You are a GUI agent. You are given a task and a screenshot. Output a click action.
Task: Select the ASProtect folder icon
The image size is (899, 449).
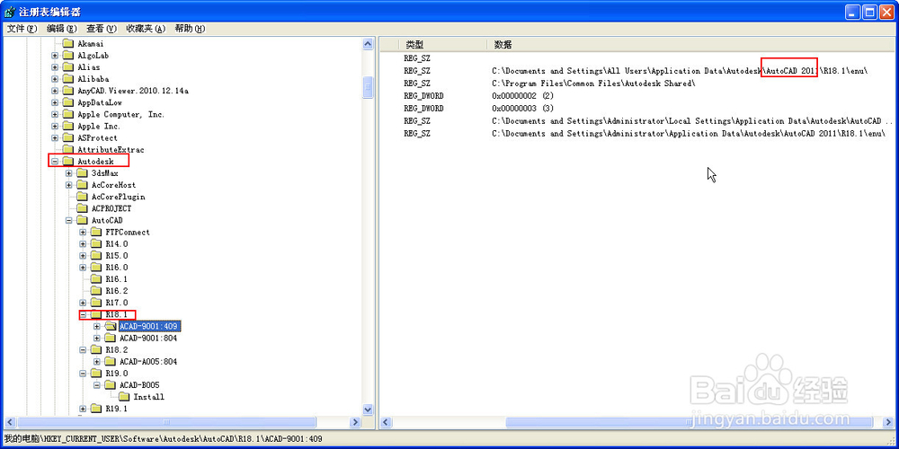click(68, 138)
